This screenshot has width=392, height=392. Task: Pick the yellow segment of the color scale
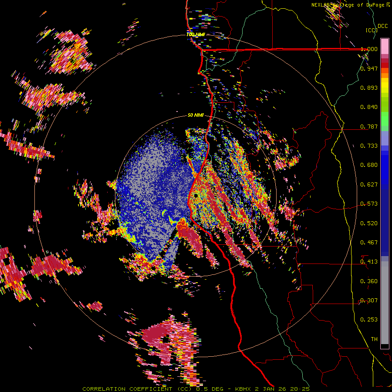pyautogui.click(x=385, y=85)
